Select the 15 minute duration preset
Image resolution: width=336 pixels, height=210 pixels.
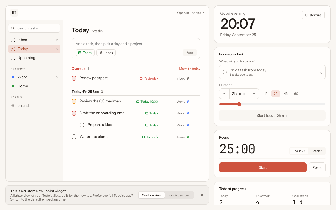(x=266, y=94)
